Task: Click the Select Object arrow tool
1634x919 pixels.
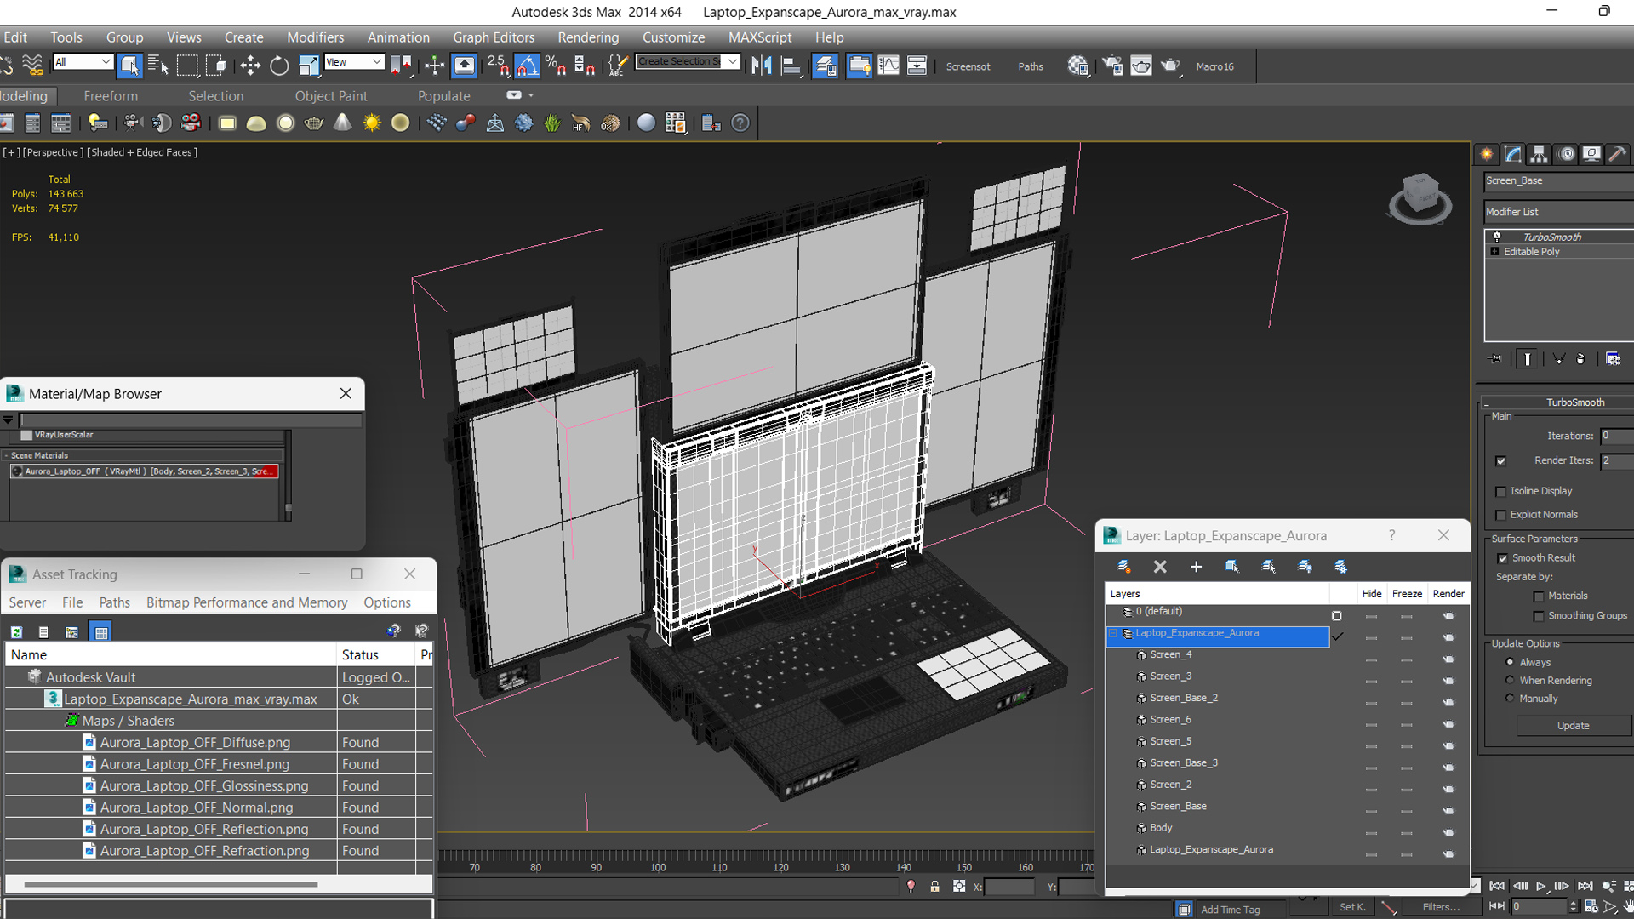Action: [x=129, y=66]
